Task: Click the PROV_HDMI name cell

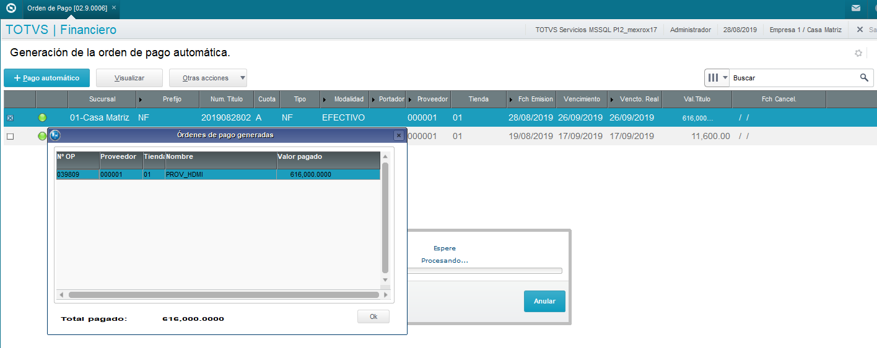Action: [220, 174]
